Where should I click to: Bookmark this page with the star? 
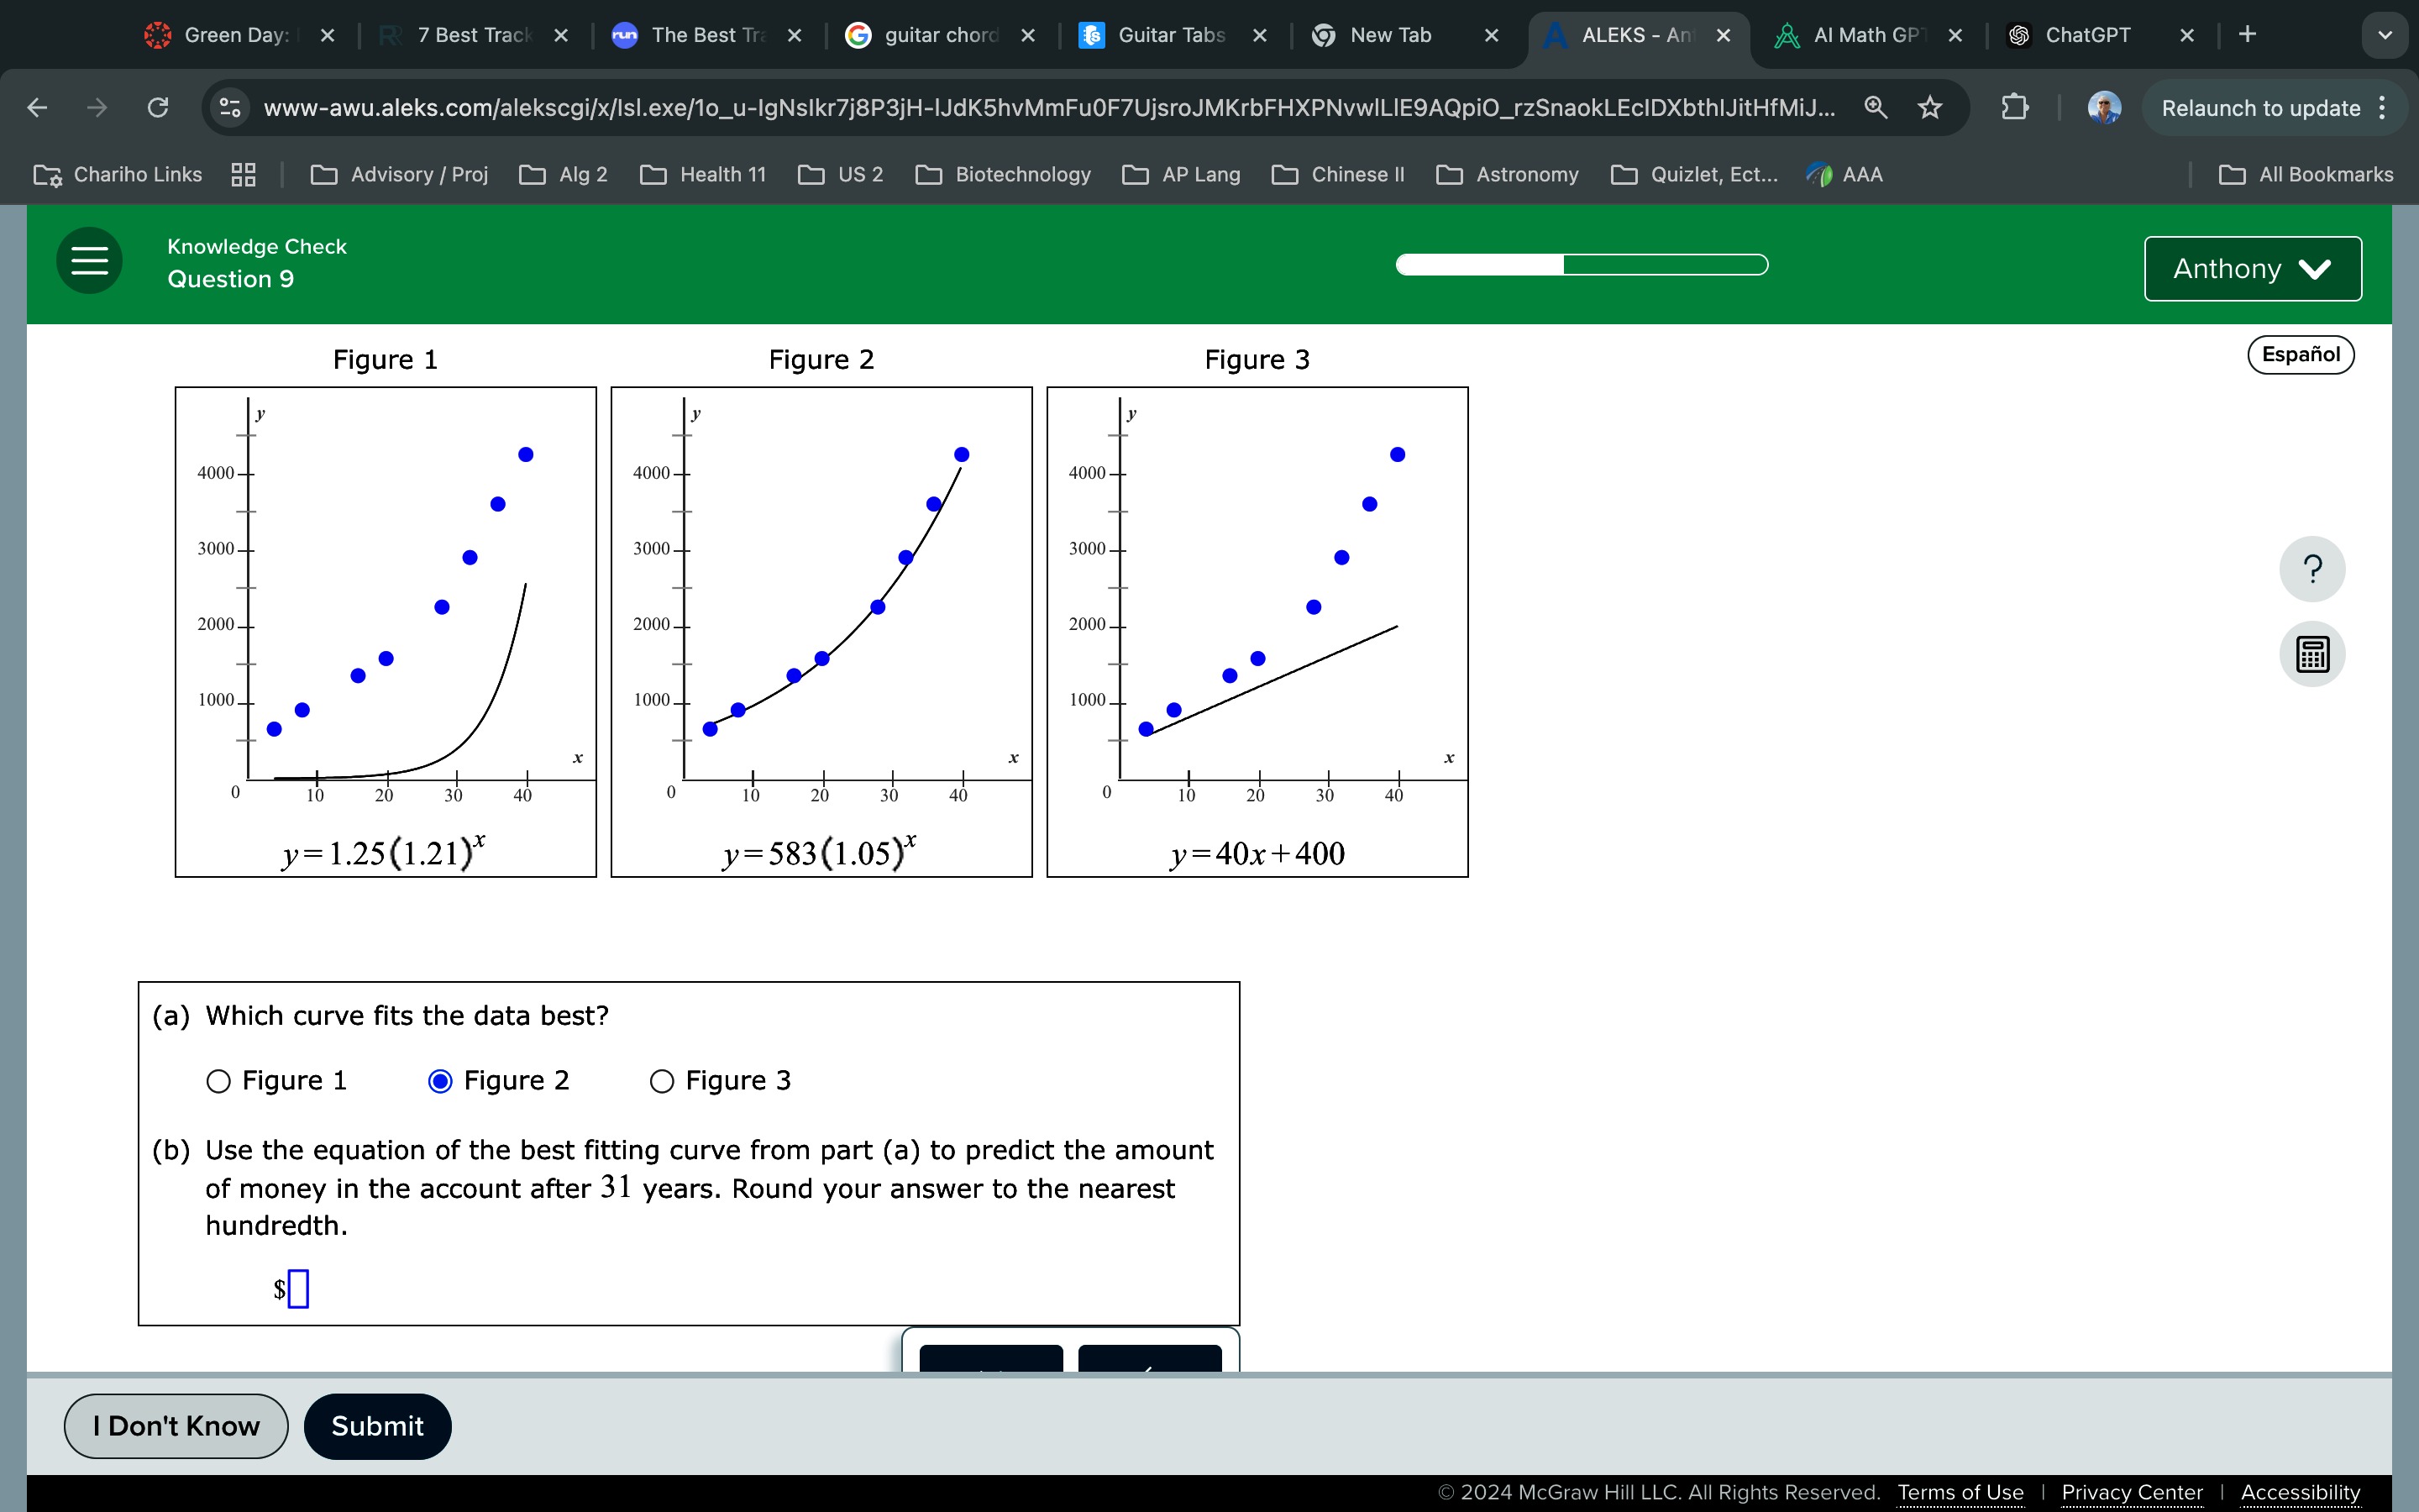coord(1930,107)
